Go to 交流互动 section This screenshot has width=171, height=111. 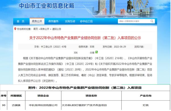point(70,21)
